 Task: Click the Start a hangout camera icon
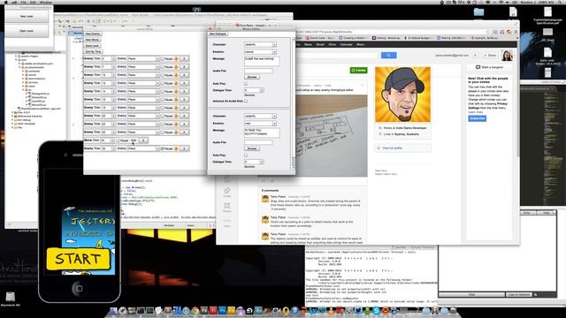[478, 67]
